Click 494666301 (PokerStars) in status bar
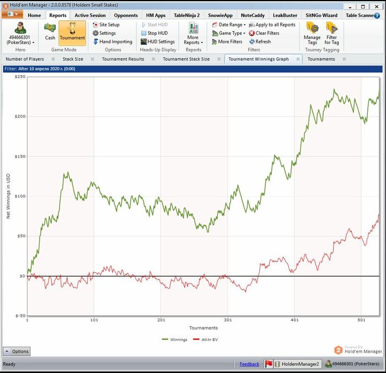386x373 pixels. (x=352, y=364)
